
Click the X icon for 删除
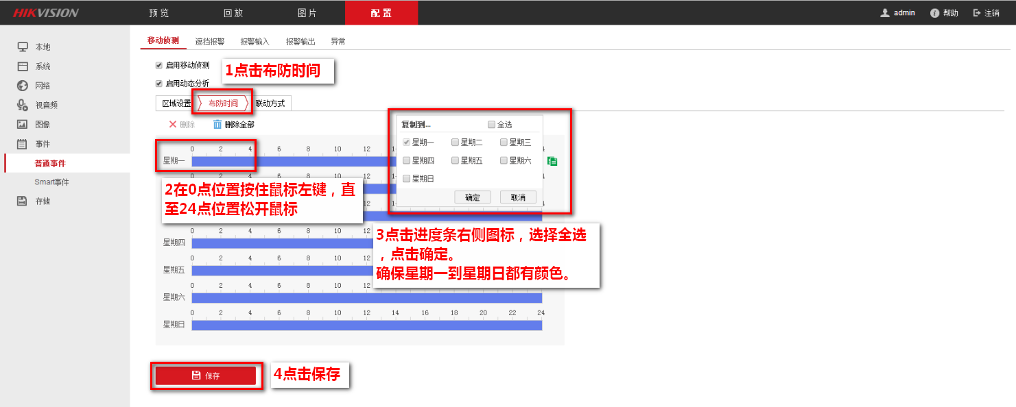coord(173,125)
